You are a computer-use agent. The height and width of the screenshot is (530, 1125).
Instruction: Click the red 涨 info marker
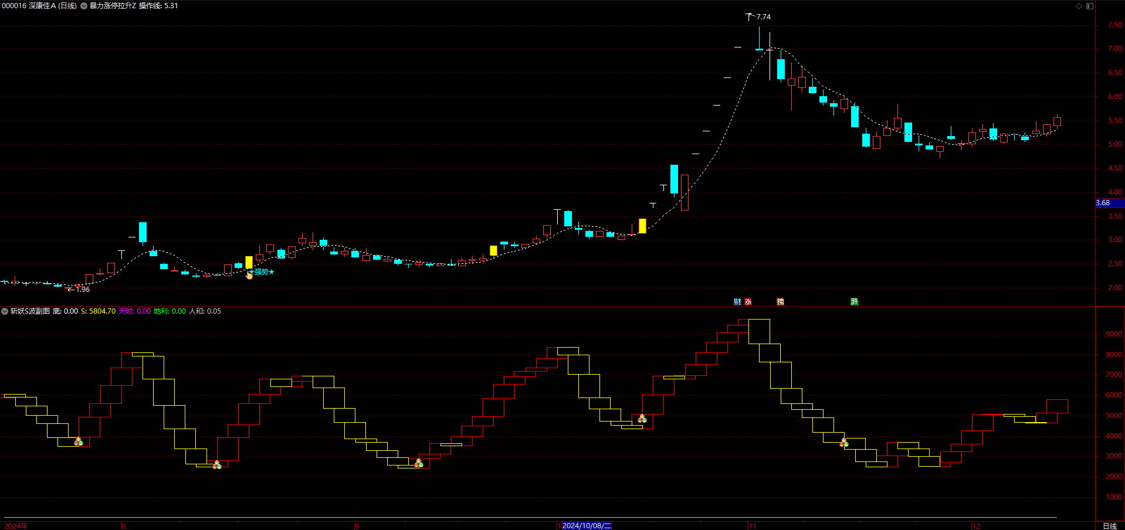[748, 301]
